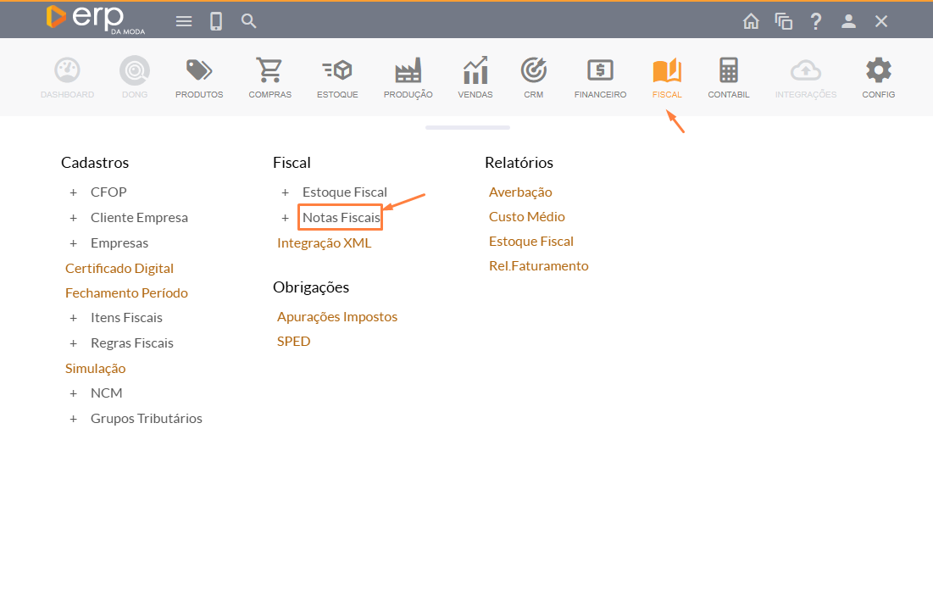Click the search magnifier icon in header
The height and width of the screenshot is (607, 933).
[x=248, y=21]
